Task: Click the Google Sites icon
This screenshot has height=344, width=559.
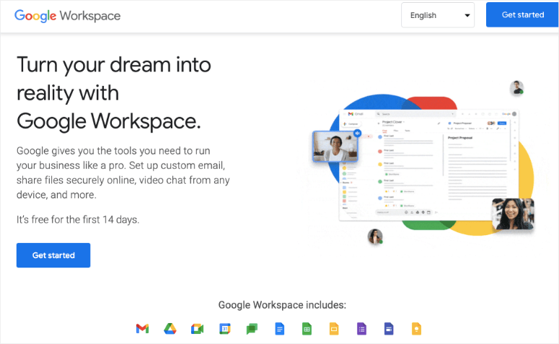Action: (389, 329)
